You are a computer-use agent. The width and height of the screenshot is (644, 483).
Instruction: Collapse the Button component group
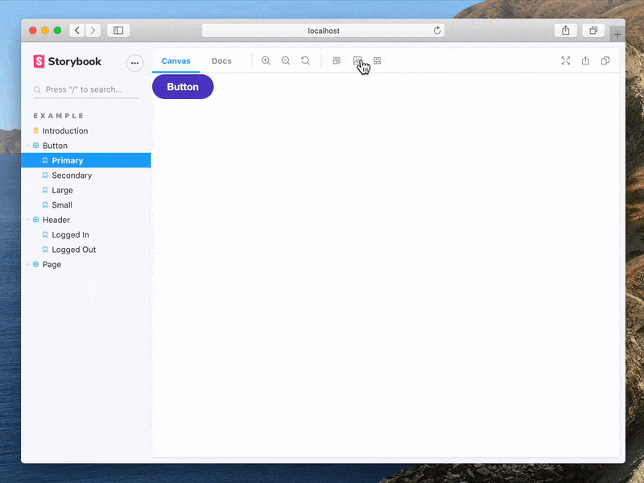coord(86,146)
